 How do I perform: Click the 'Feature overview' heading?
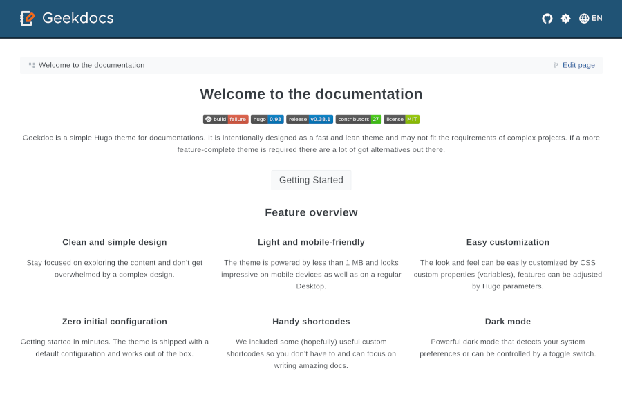point(311,213)
